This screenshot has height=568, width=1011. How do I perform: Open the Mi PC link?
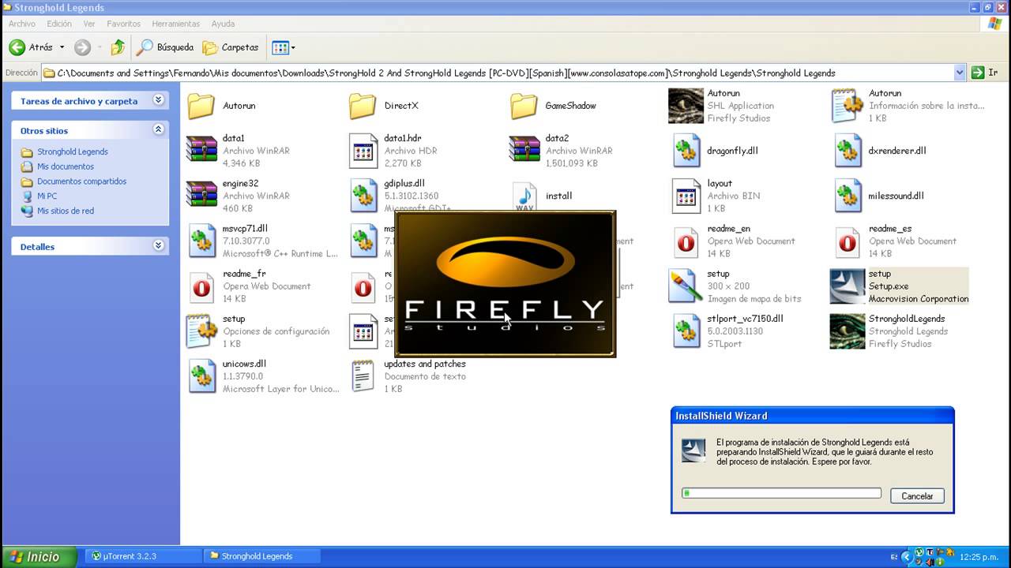(x=47, y=196)
